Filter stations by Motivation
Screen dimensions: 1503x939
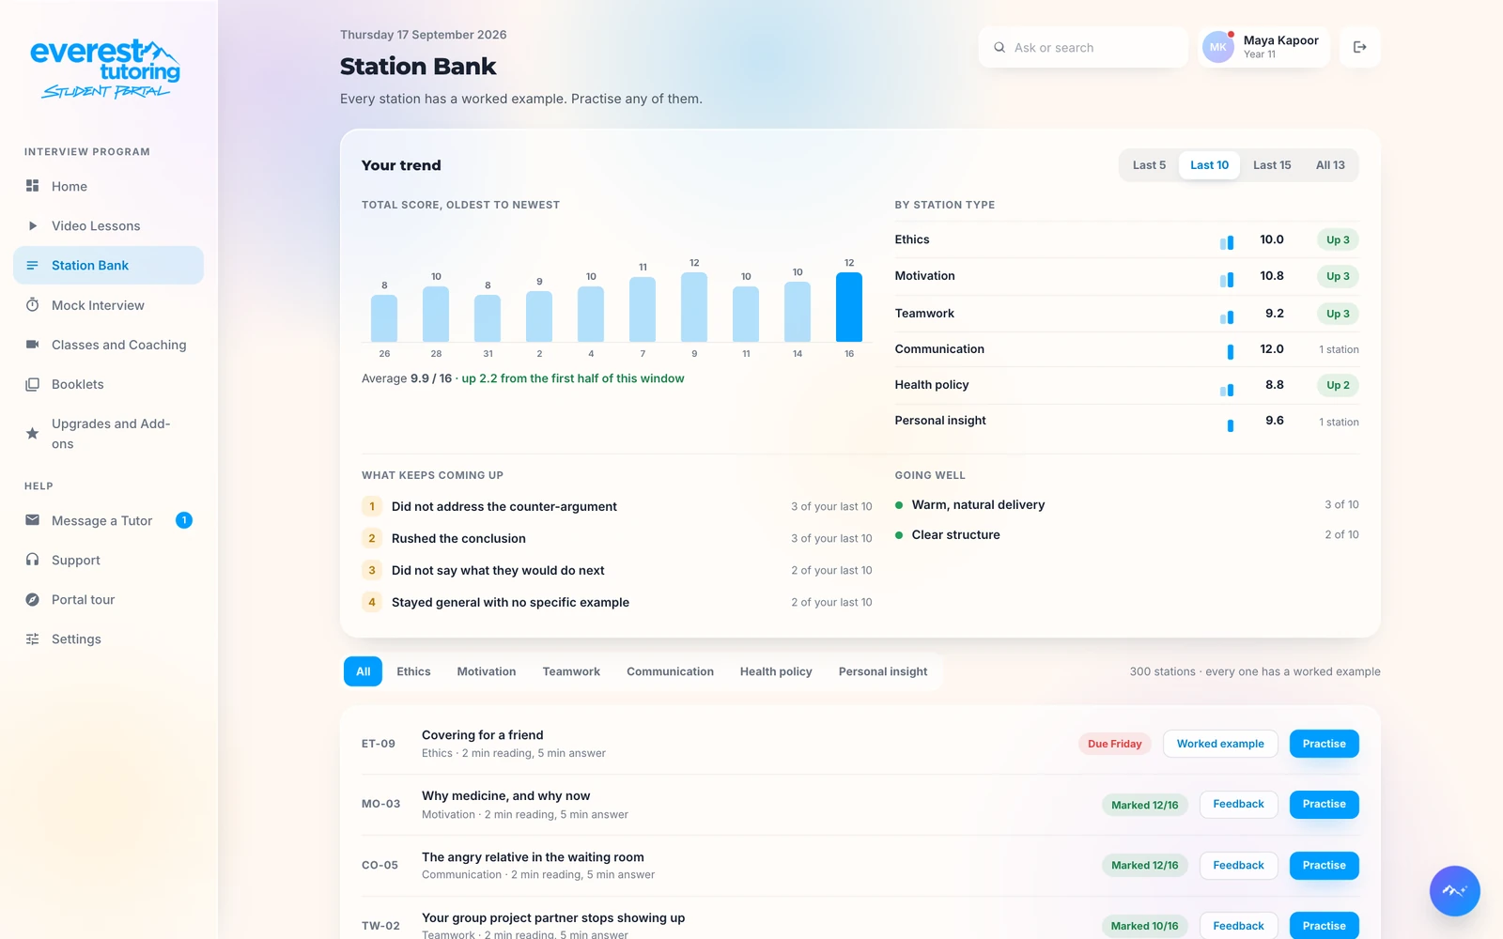click(487, 671)
